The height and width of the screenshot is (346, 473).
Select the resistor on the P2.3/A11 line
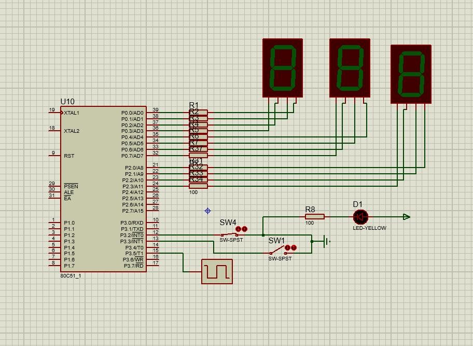pos(198,186)
